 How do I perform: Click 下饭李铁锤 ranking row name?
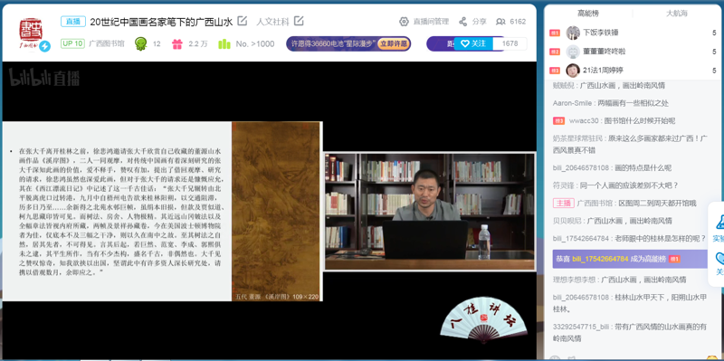pos(600,33)
